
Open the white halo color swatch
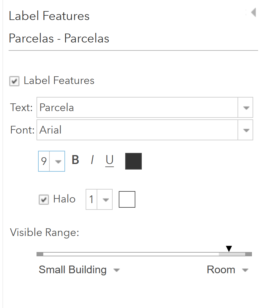(x=127, y=199)
